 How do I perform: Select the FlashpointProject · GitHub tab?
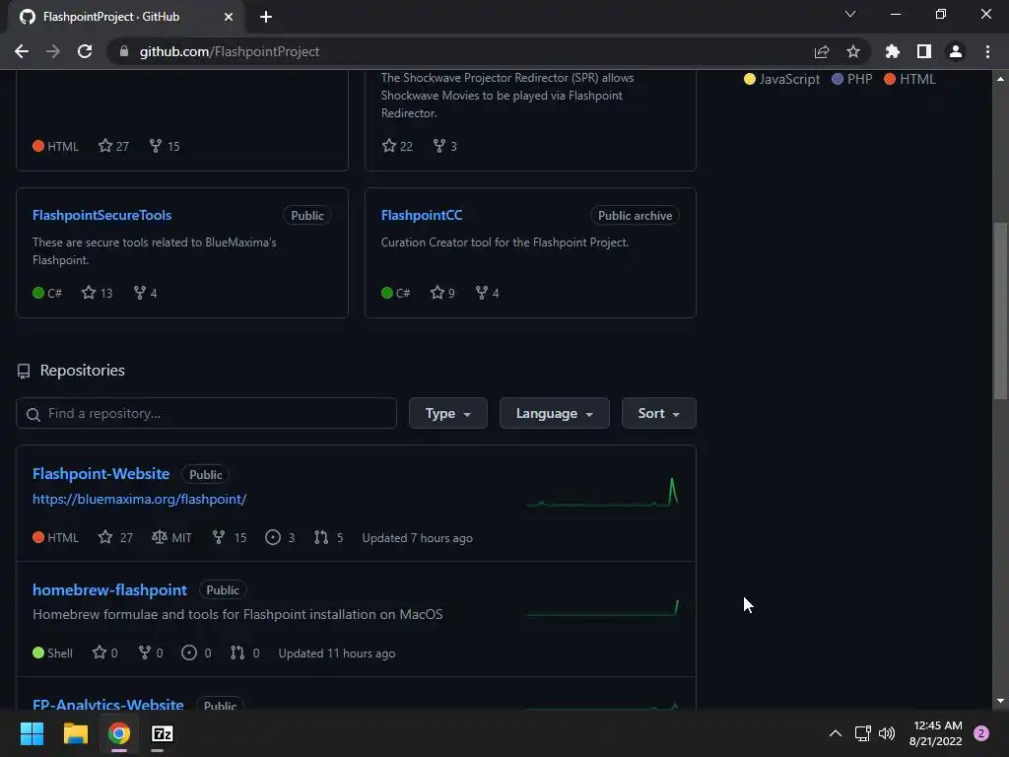126,17
